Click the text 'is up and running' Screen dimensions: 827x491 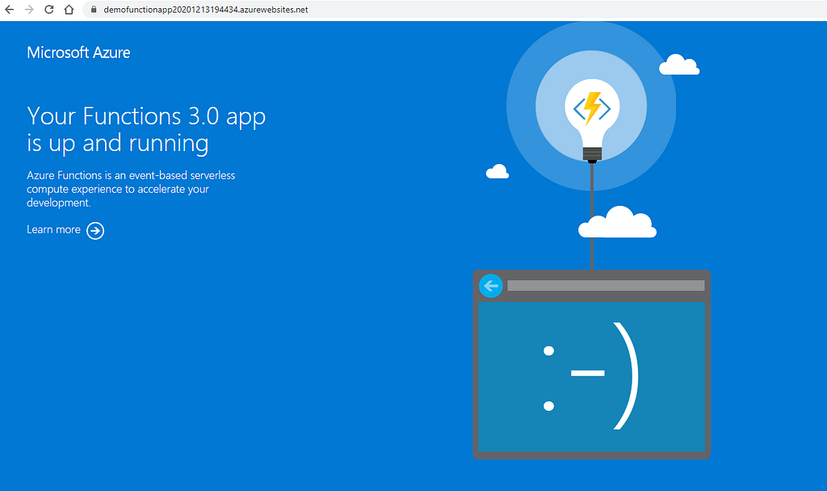[118, 144]
